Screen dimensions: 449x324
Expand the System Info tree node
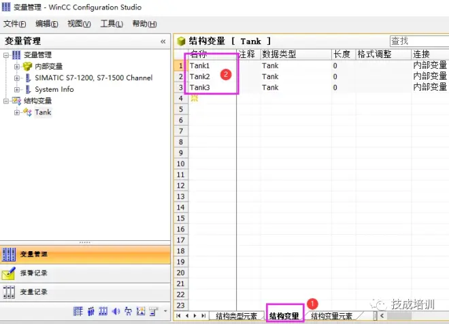click(x=17, y=89)
